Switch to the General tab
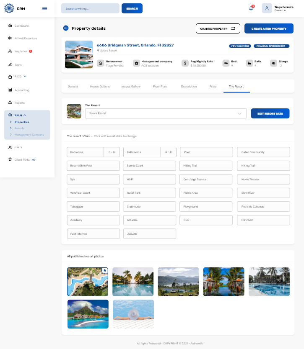Viewport: 304px width, 349px height. [x=73, y=86]
